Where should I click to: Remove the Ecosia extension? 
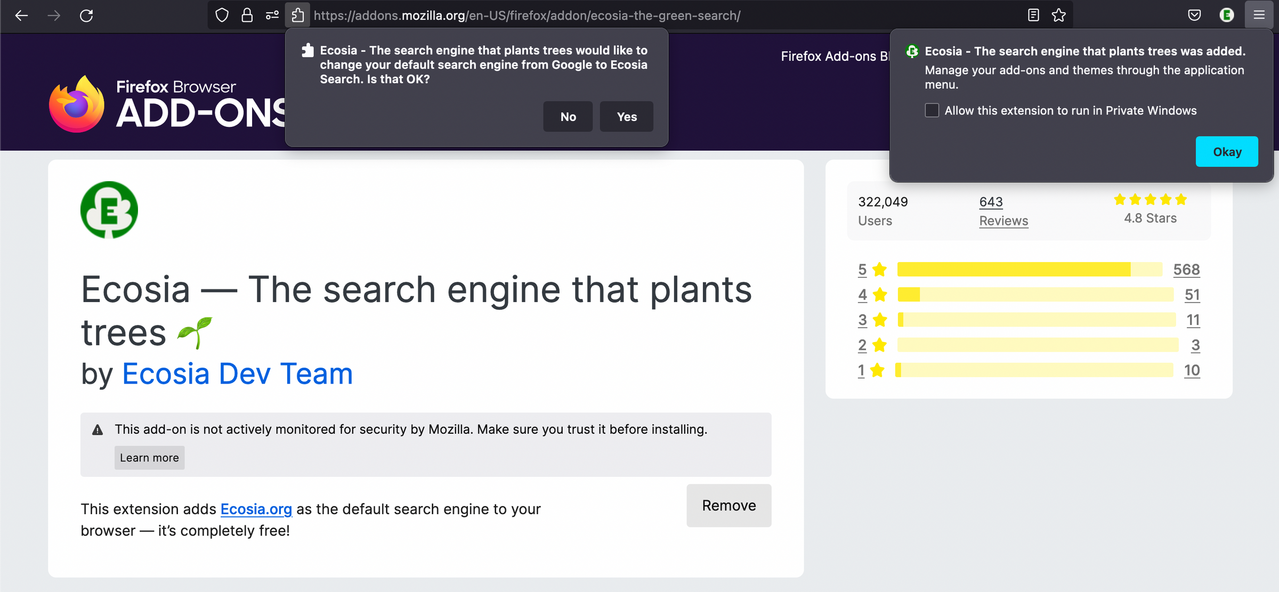point(728,505)
